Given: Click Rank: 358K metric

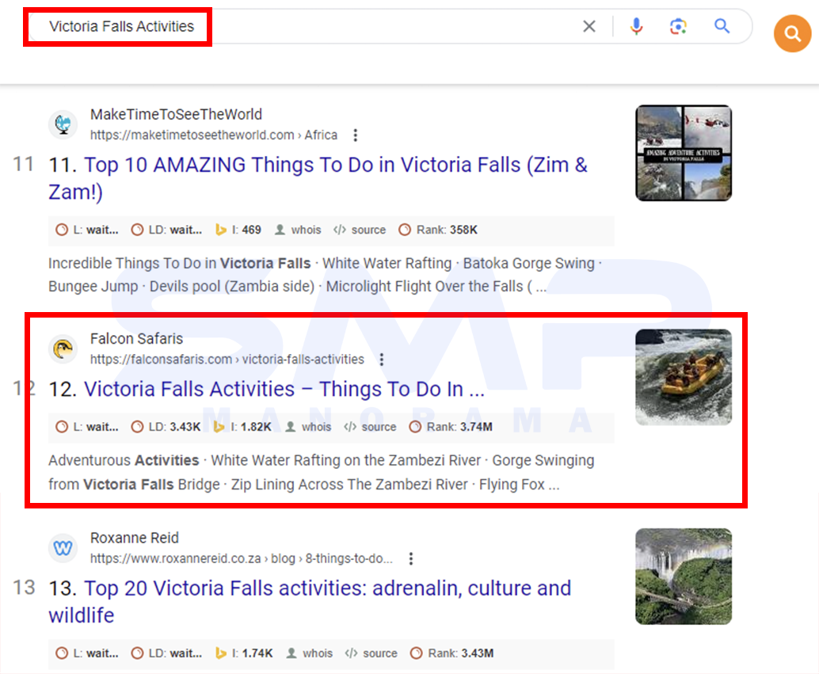Looking at the screenshot, I should [438, 230].
